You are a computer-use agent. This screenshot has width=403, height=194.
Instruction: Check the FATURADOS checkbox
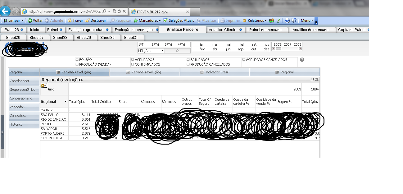188,60
